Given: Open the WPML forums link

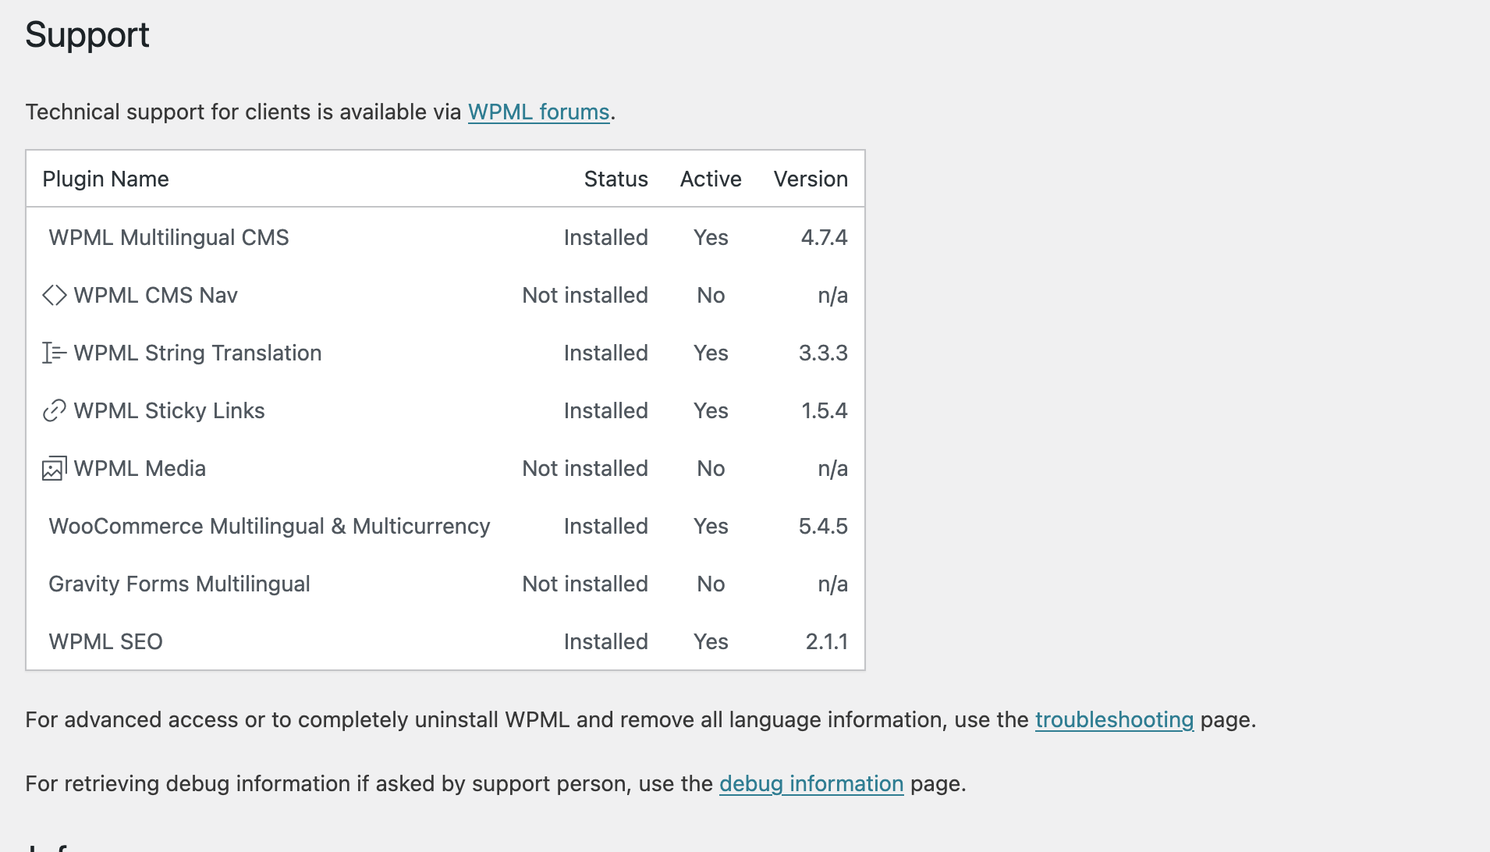Looking at the screenshot, I should pos(538,112).
